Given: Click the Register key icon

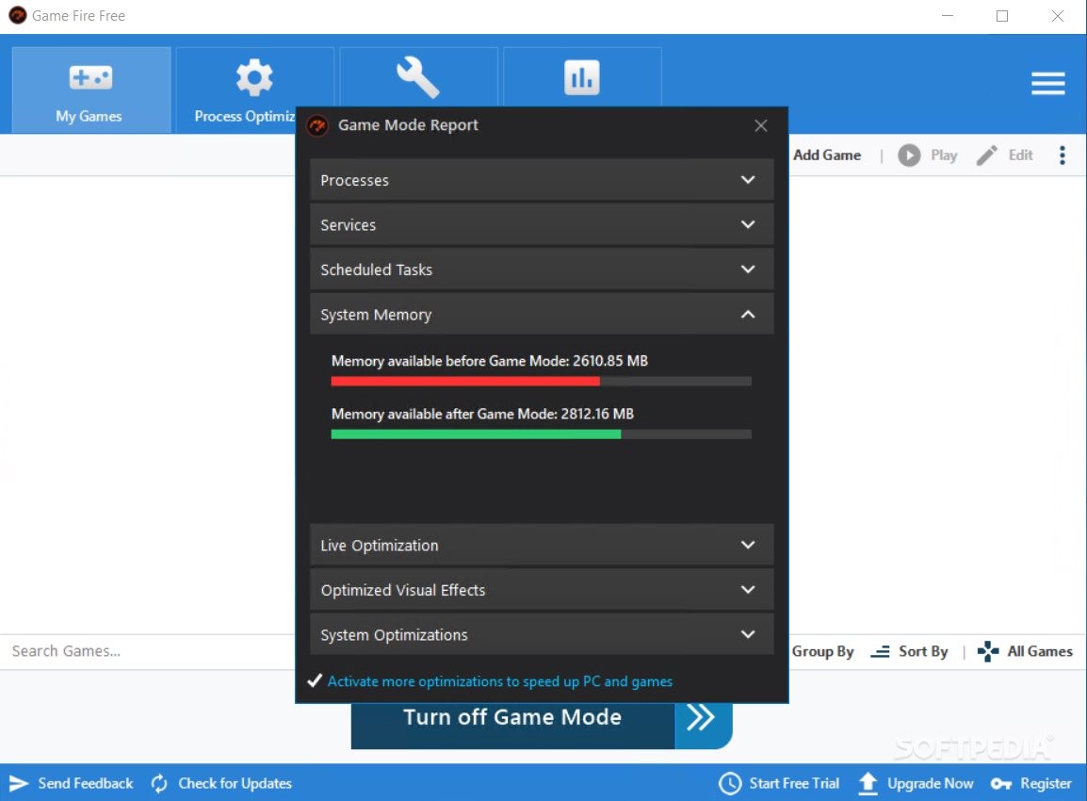Looking at the screenshot, I should click(1001, 784).
